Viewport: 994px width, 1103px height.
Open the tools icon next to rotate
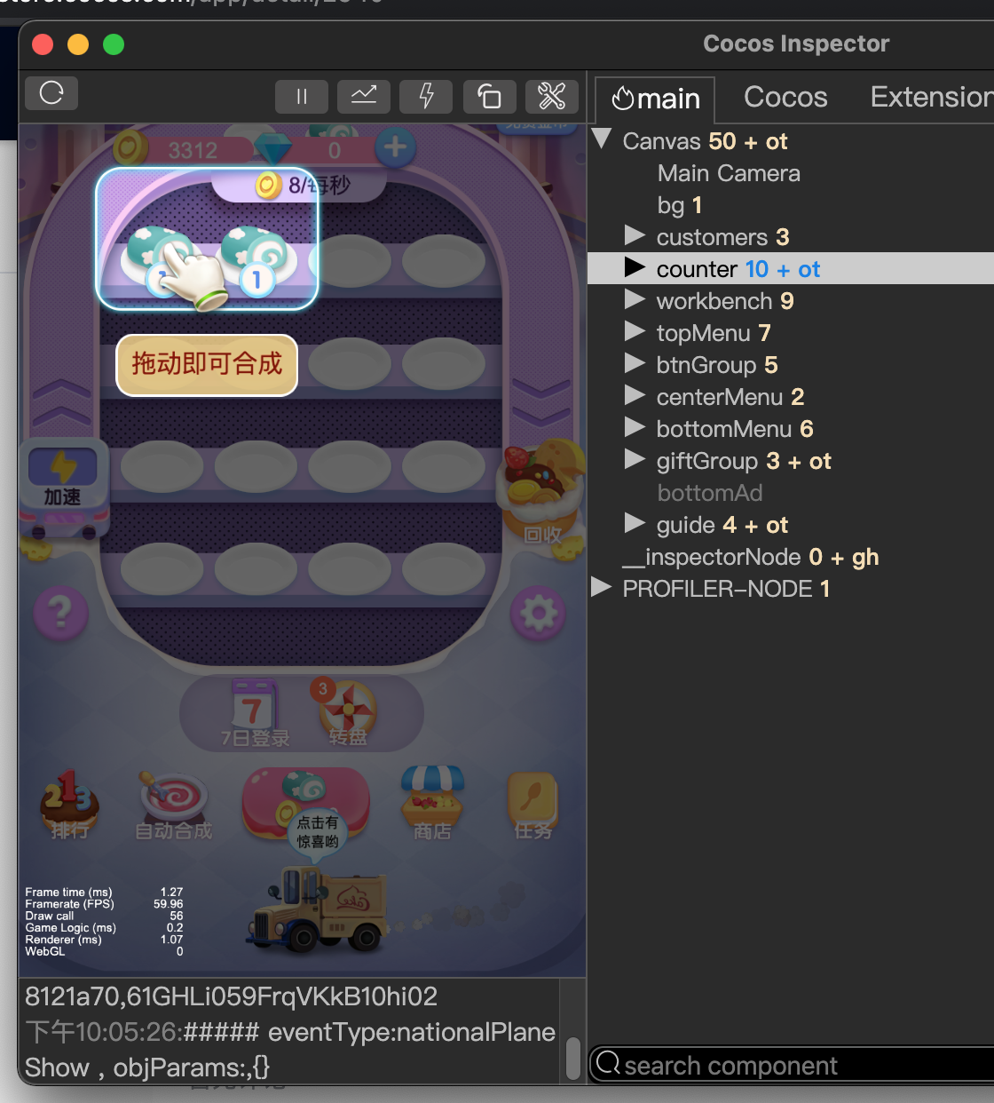coord(551,97)
